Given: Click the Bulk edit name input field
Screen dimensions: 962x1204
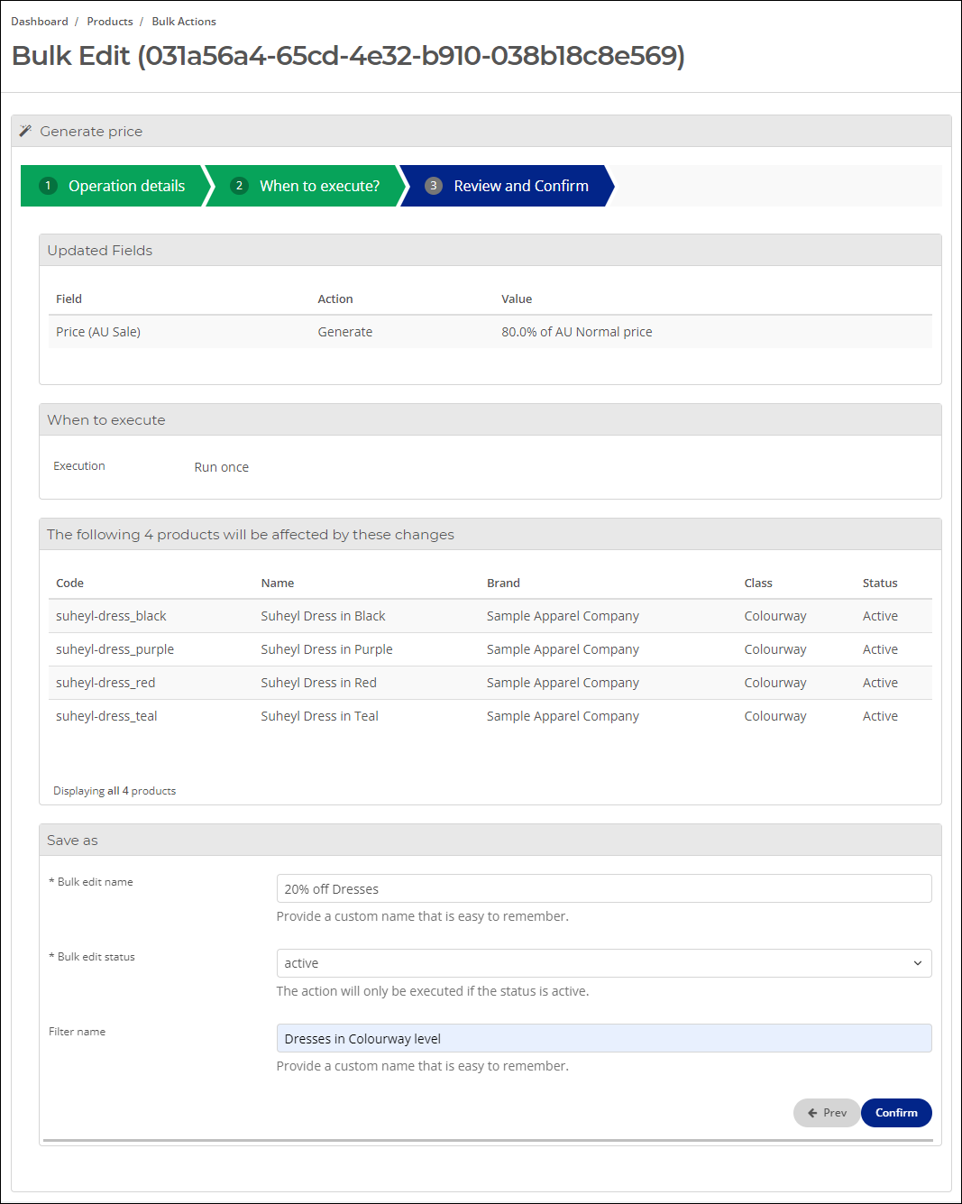Looking at the screenshot, I should point(604,888).
